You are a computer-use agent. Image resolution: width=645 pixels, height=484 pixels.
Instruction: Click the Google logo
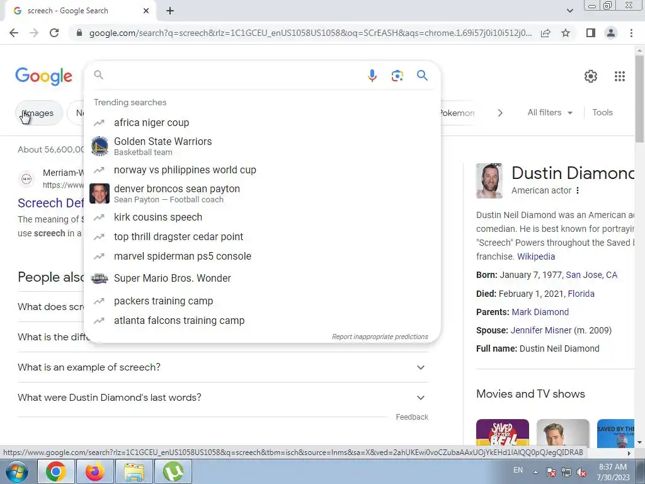[x=43, y=76]
